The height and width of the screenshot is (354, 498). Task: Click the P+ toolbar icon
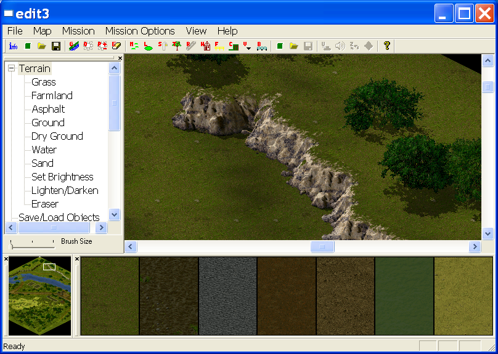pyautogui.click(x=102, y=46)
